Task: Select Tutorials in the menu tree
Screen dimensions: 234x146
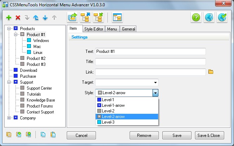Action: [x=34, y=94]
